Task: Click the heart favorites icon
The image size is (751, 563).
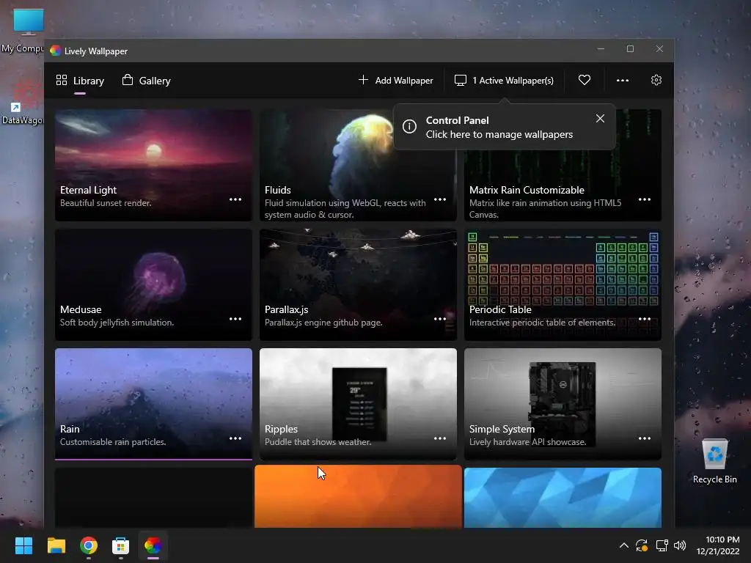Action: (x=585, y=80)
